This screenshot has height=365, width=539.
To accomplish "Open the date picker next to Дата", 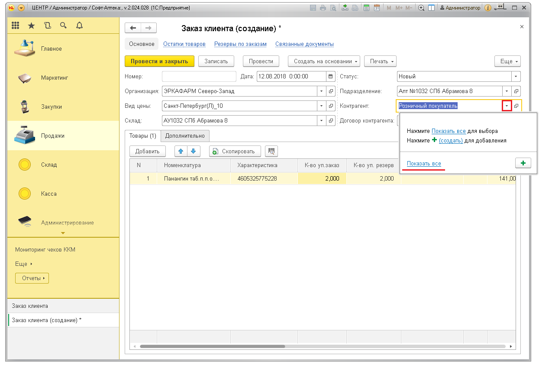I will [331, 77].
